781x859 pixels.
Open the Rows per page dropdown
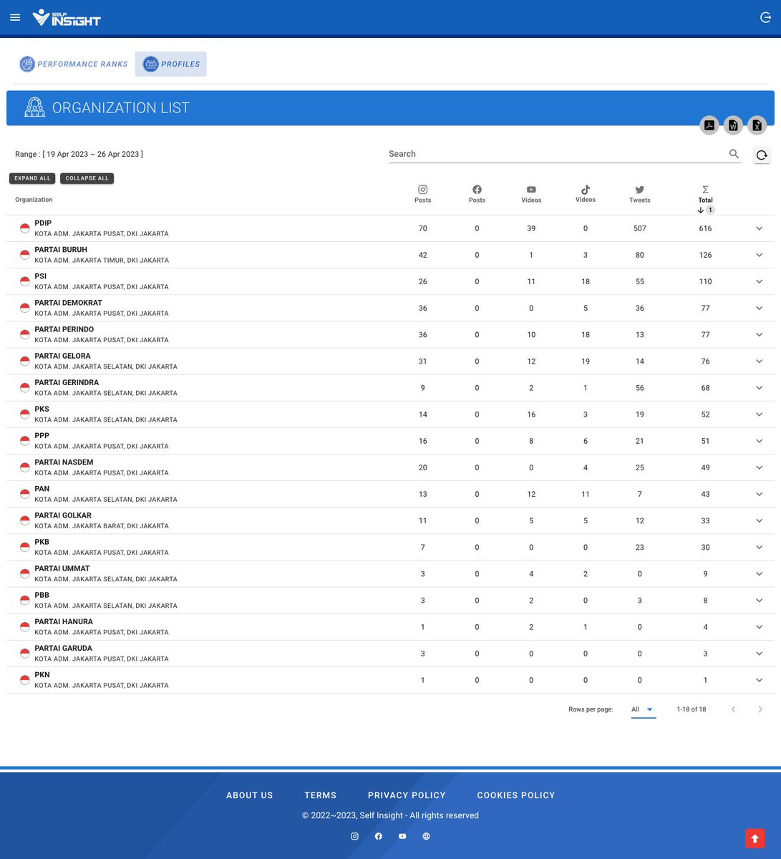(643, 709)
